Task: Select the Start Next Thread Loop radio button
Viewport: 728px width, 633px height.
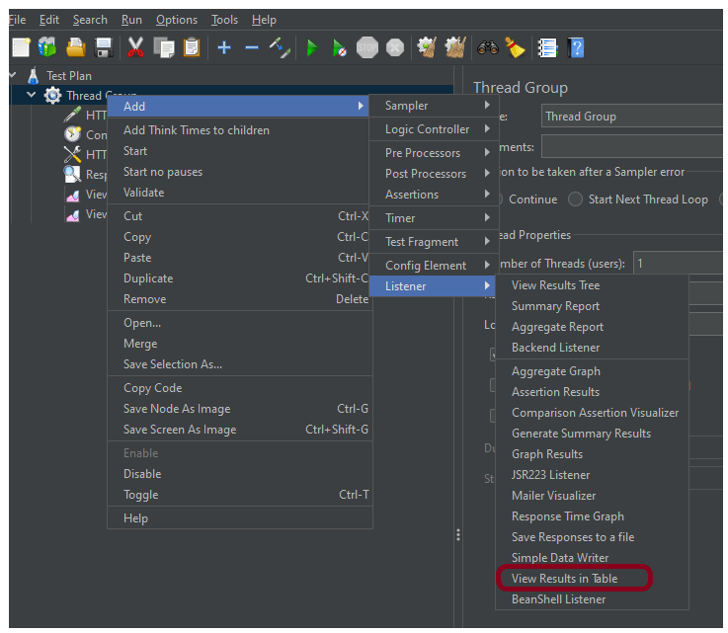Action: point(575,199)
